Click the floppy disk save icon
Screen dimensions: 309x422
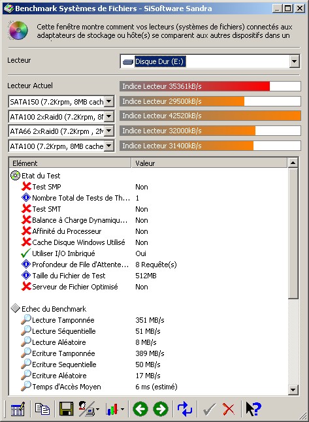coord(66,409)
